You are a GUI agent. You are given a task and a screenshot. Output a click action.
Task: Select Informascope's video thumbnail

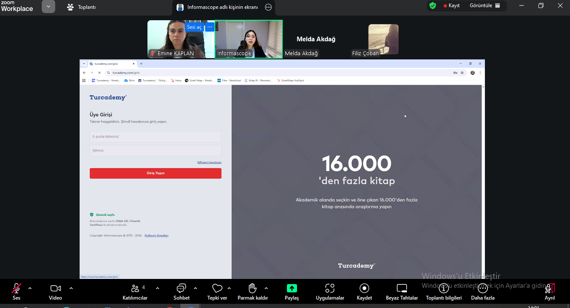pos(249,39)
